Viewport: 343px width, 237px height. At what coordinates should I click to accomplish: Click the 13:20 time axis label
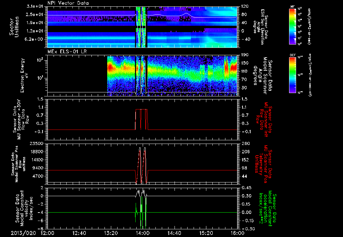tap(111, 233)
